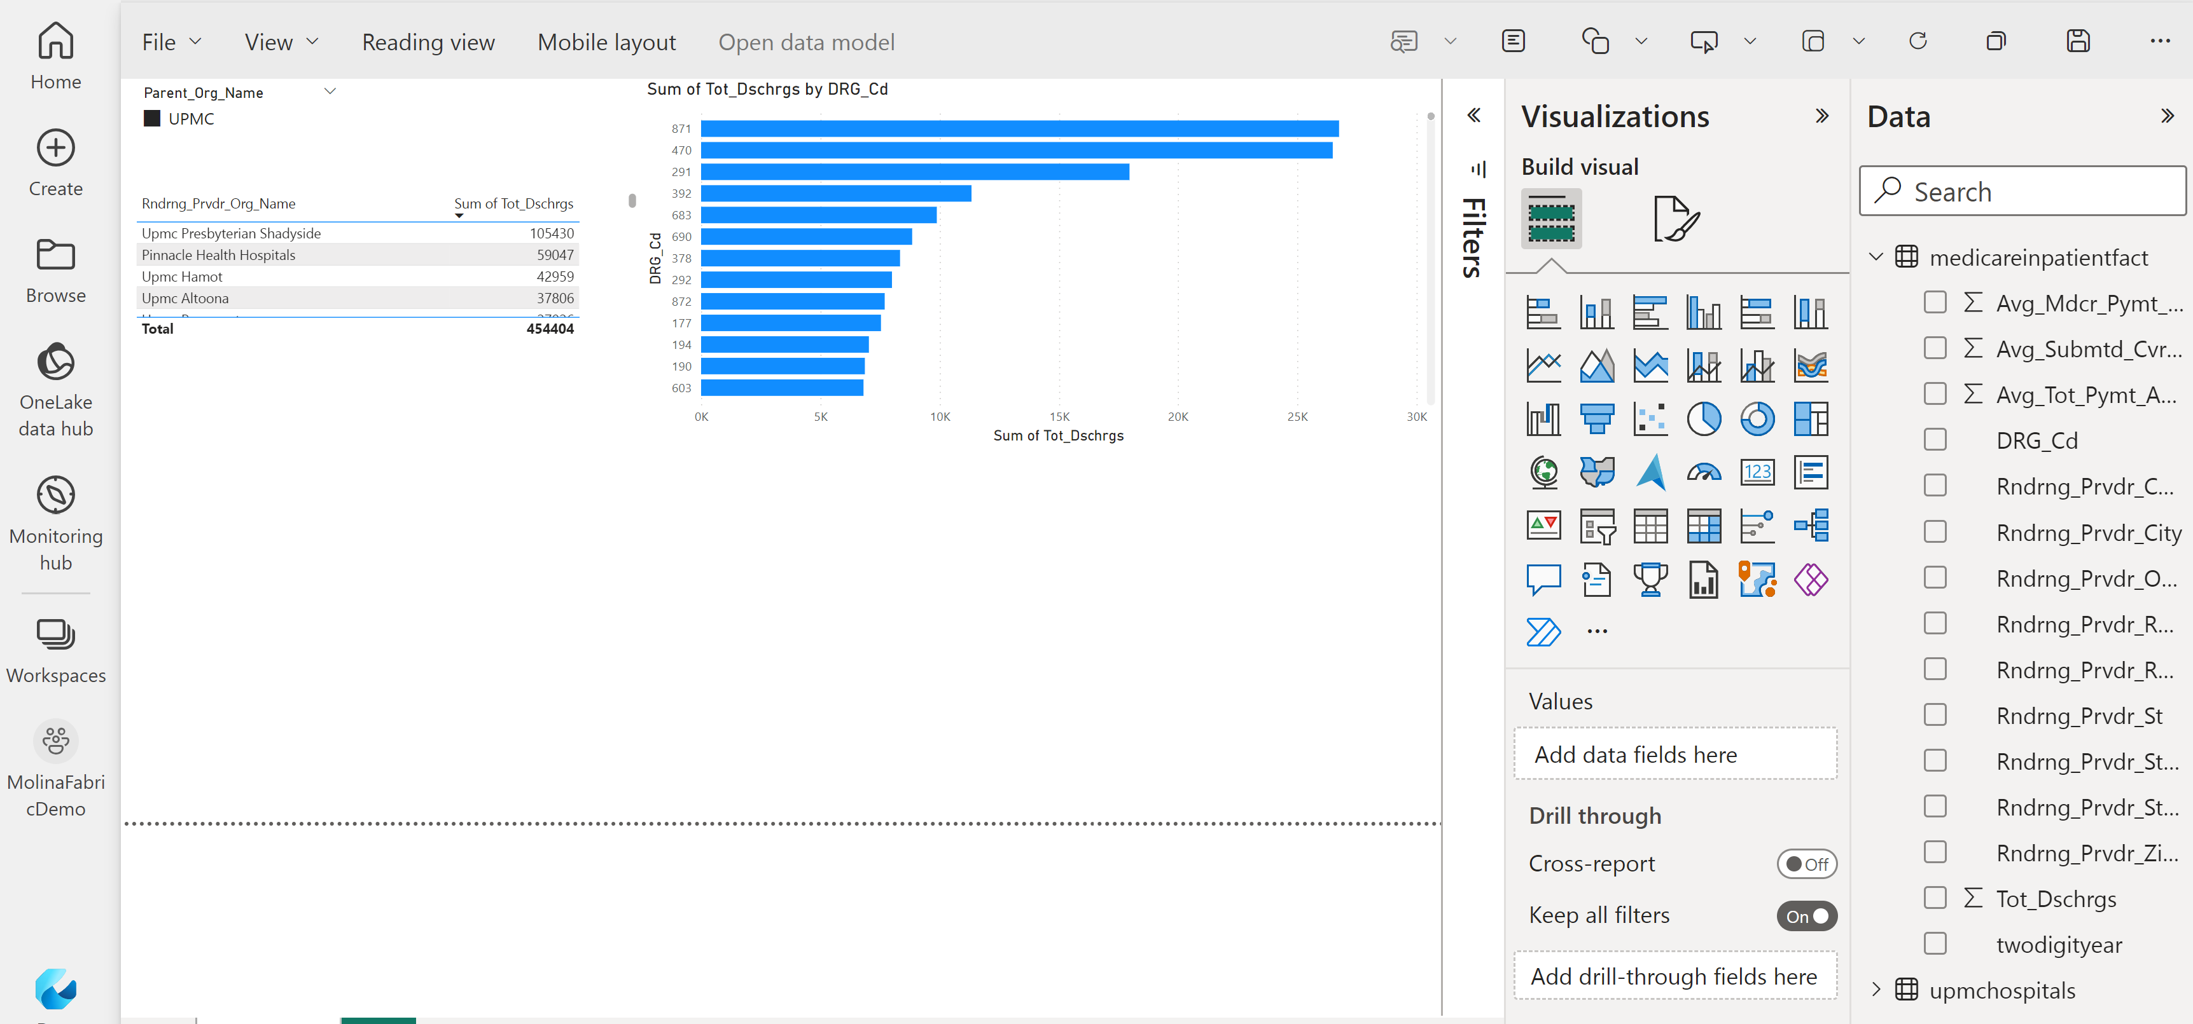This screenshot has width=2193, height=1024.
Task: Switch to Reading view
Action: click(x=428, y=42)
